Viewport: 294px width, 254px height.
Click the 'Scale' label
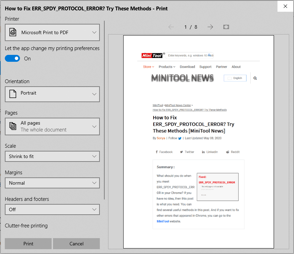point(10,146)
